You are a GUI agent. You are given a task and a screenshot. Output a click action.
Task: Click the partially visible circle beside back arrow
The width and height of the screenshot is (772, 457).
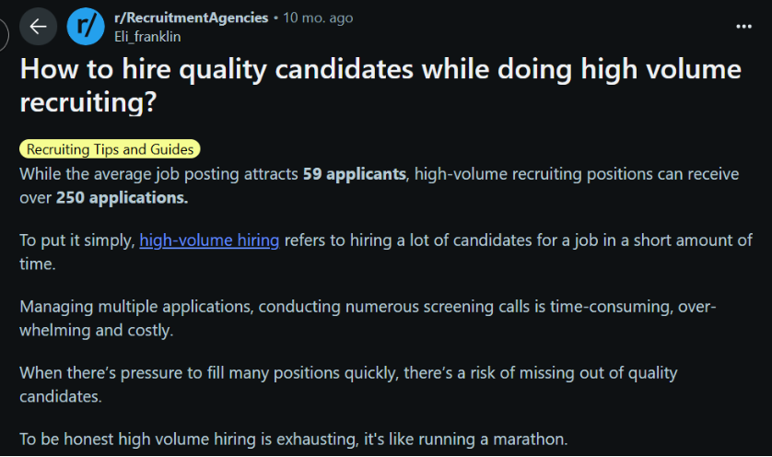(3, 34)
